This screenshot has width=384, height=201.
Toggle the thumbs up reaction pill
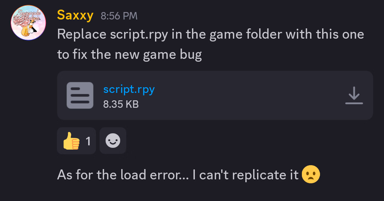point(76,141)
